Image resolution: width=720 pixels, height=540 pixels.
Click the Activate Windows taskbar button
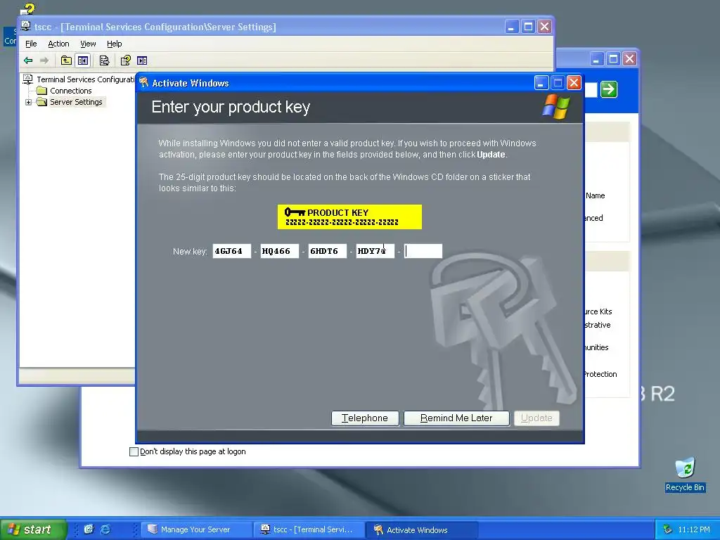click(x=421, y=529)
